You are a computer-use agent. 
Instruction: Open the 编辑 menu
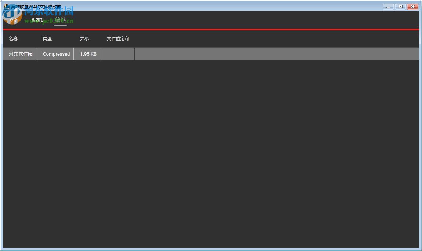tap(37, 20)
